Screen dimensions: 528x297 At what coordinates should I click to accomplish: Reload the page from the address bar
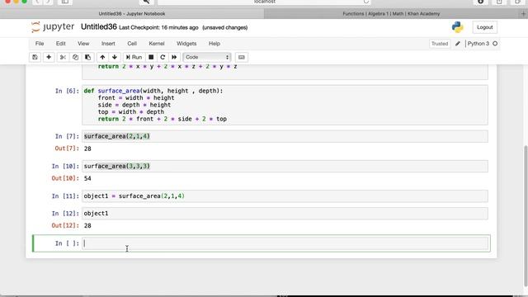(x=365, y=2)
